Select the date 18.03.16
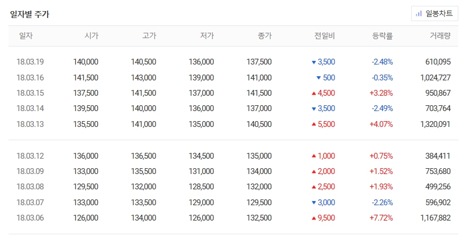 pyautogui.click(x=30, y=78)
